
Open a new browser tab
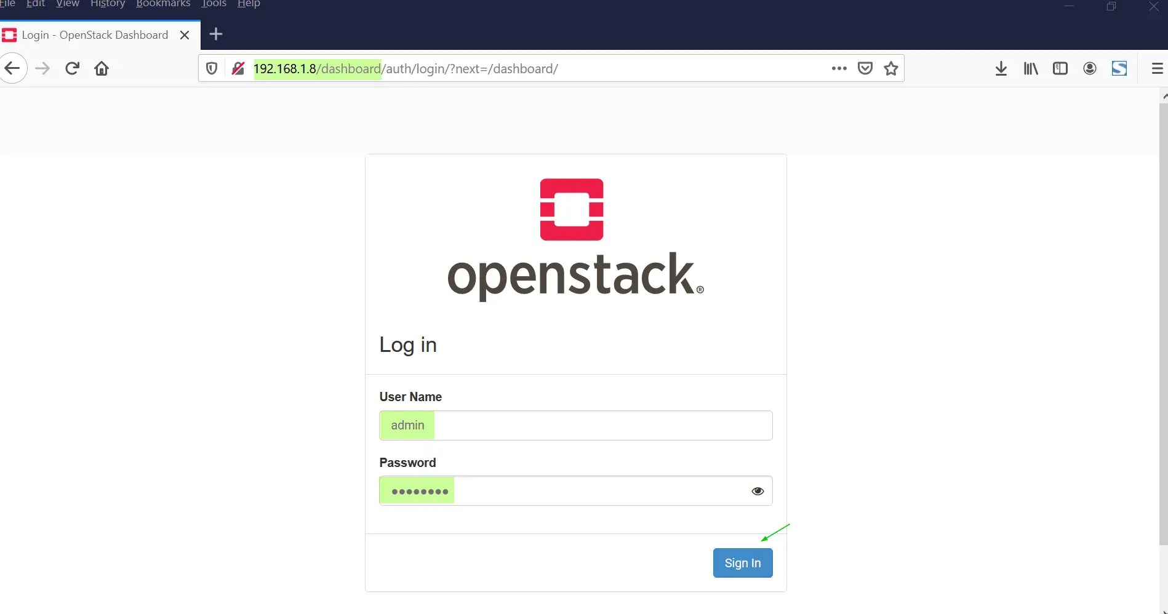point(216,34)
